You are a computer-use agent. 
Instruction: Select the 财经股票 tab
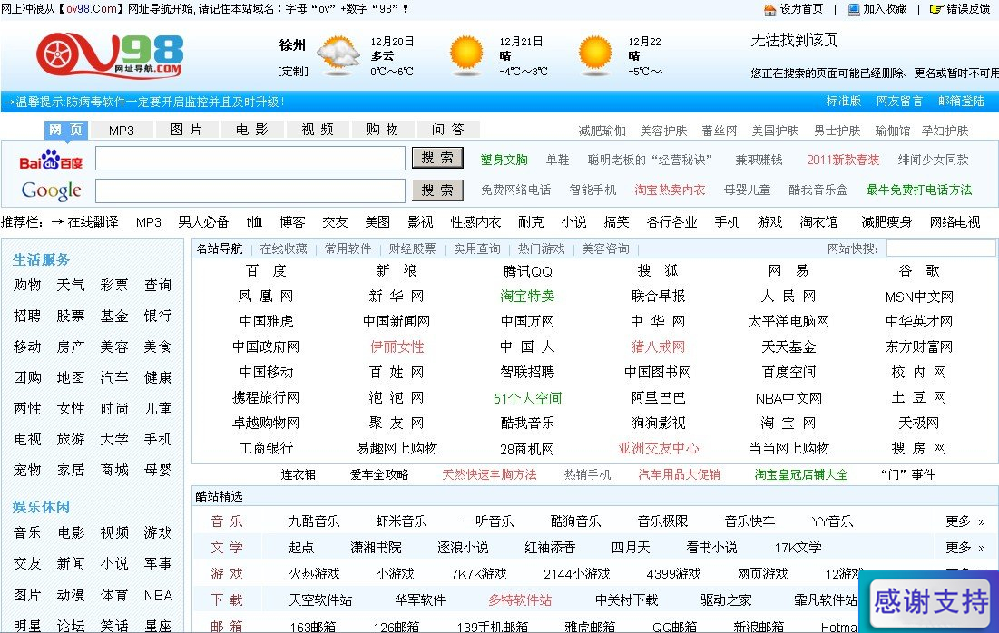[x=412, y=248]
